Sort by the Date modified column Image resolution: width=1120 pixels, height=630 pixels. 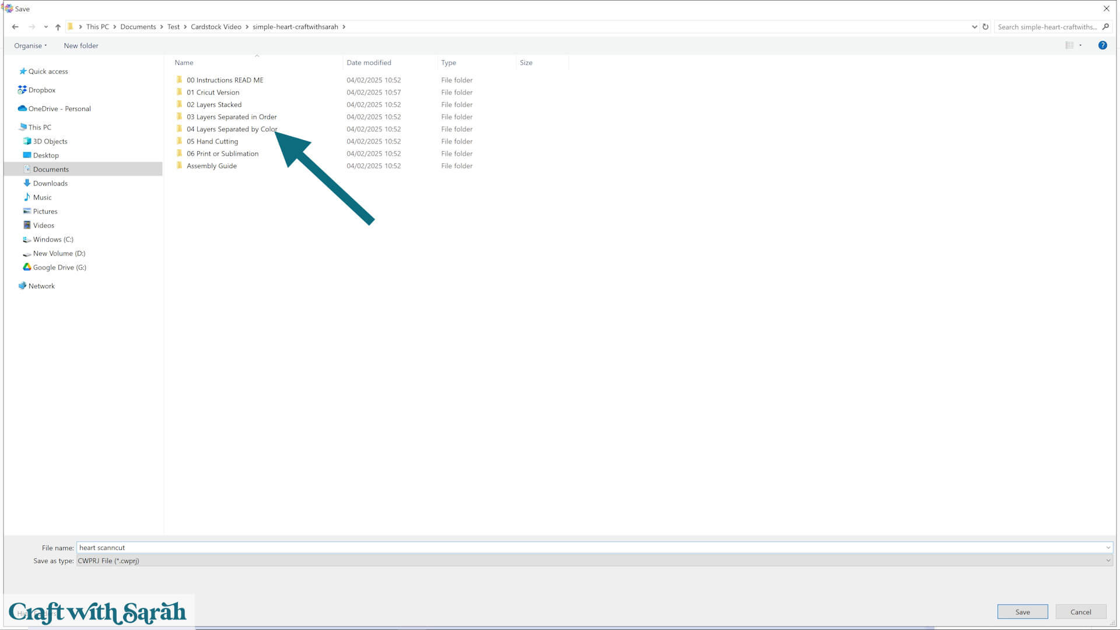[x=369, y=62]
